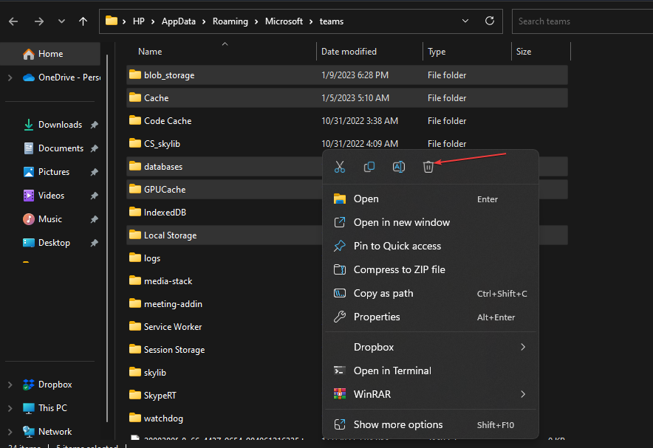653x448 pixels.
Task: Expand the WinRAR submenu
Action: 432,394
